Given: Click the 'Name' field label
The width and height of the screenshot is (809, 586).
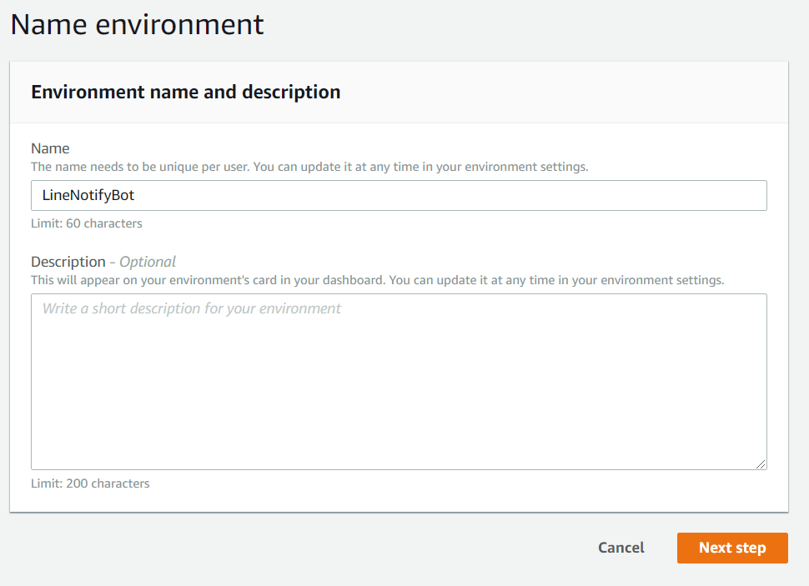Looking at the screenshot, I should (50, 148).
